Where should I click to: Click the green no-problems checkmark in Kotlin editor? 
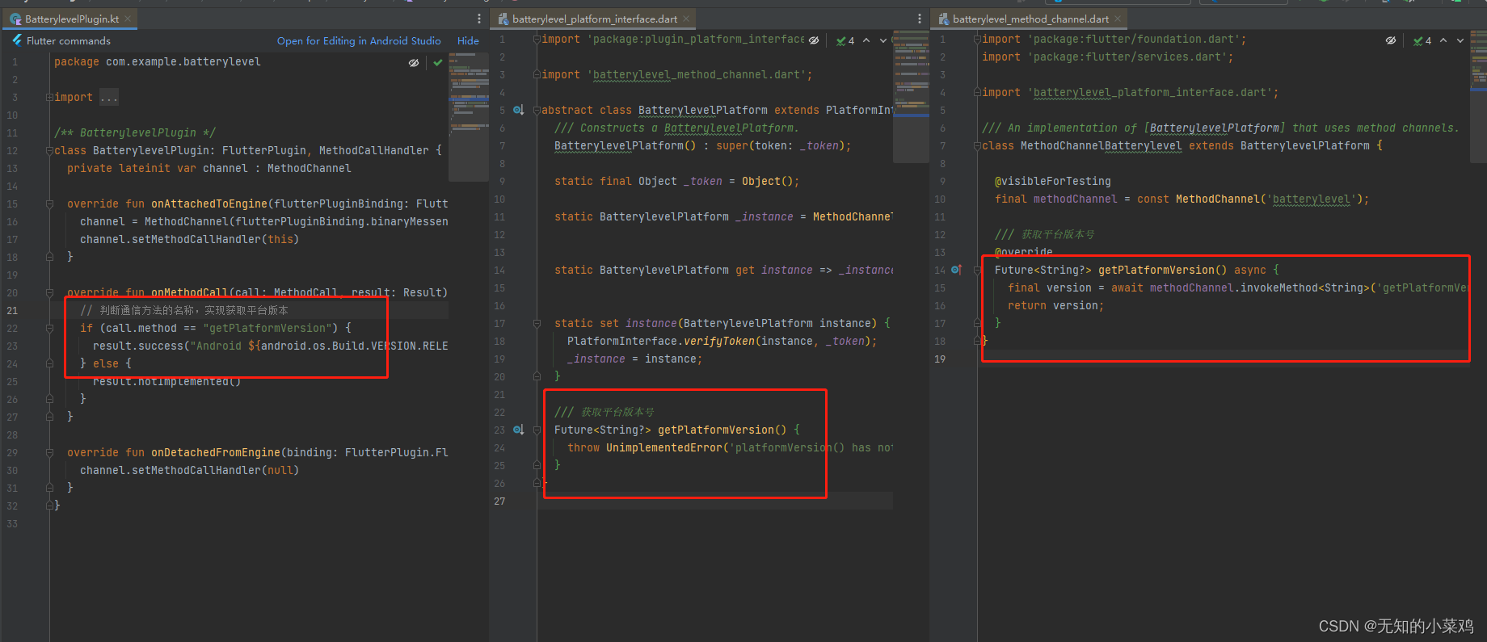(438, 62)
